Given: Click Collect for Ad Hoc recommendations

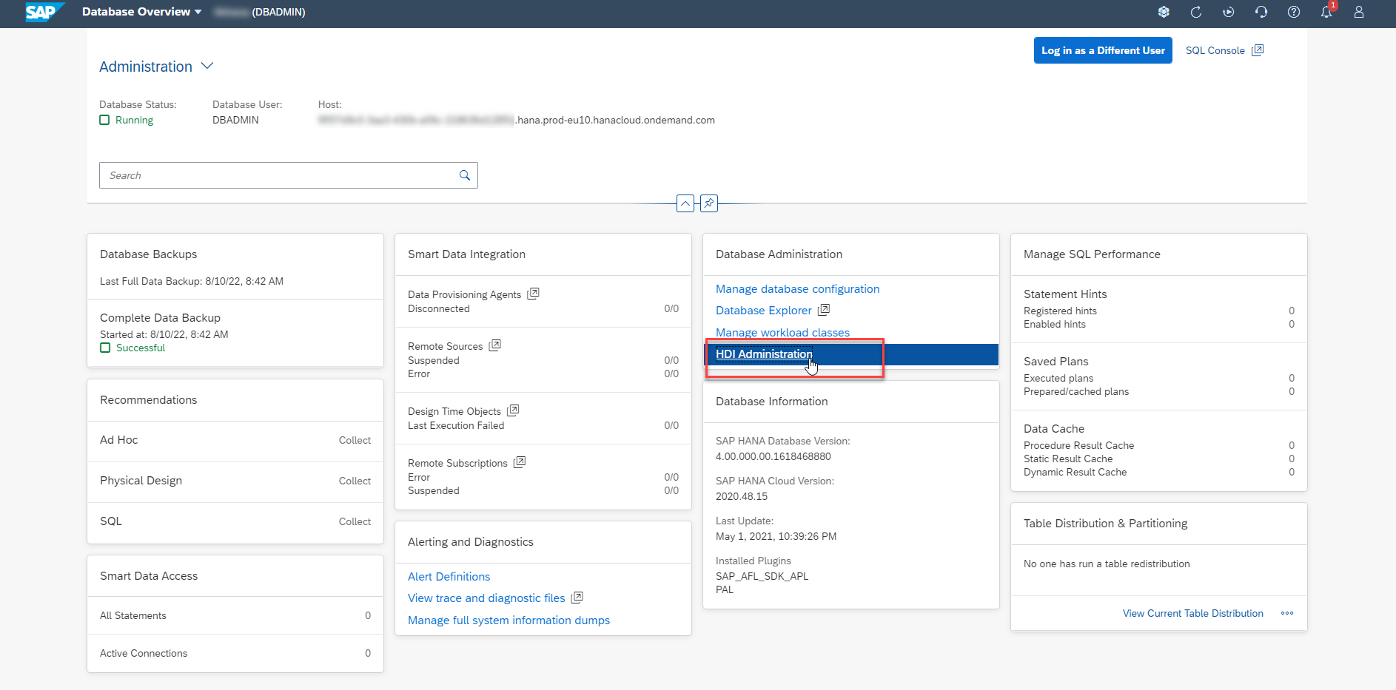Looking at the screenshot, I should click(x=355, y=440).
